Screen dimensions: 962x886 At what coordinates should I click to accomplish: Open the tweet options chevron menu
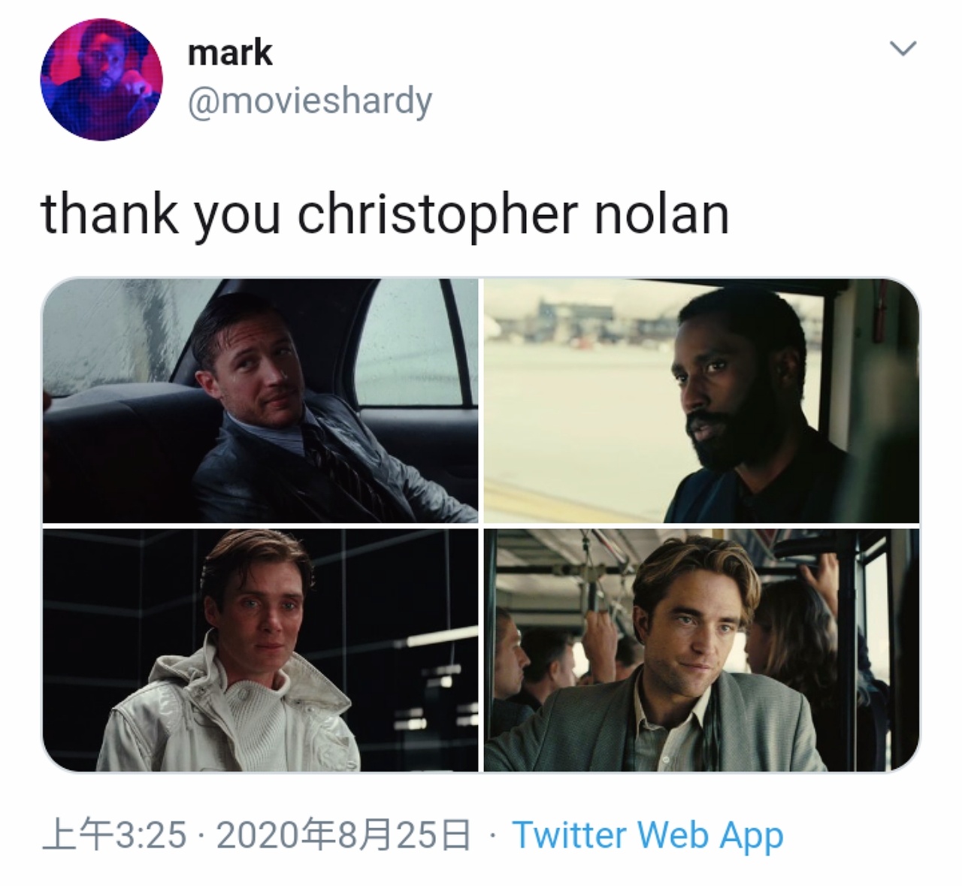point(903,50)
